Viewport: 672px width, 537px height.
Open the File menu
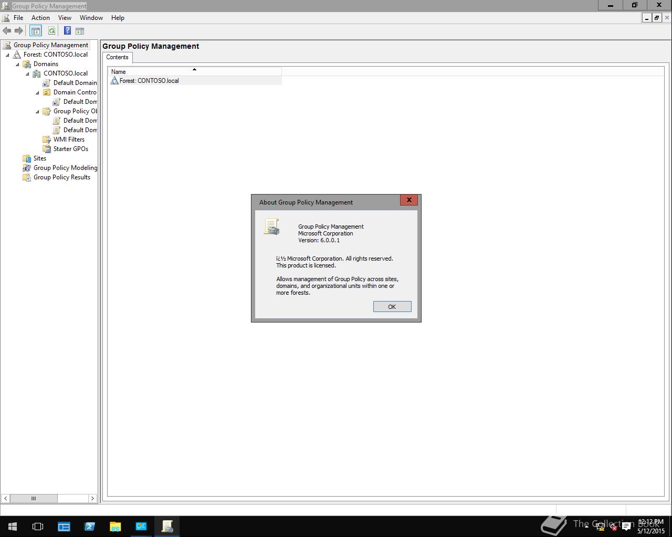click(18, 18)
